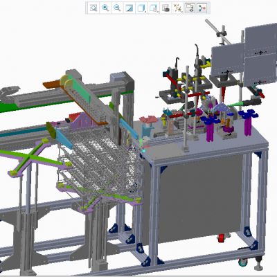277x277 pixels.
Task: Repaint the graphics window
Action: click(129, 8)
